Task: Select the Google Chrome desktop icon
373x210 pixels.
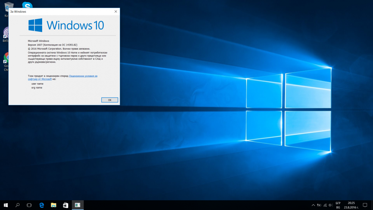Action: (6, 62)
